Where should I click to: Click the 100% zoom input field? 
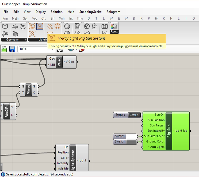37,49
